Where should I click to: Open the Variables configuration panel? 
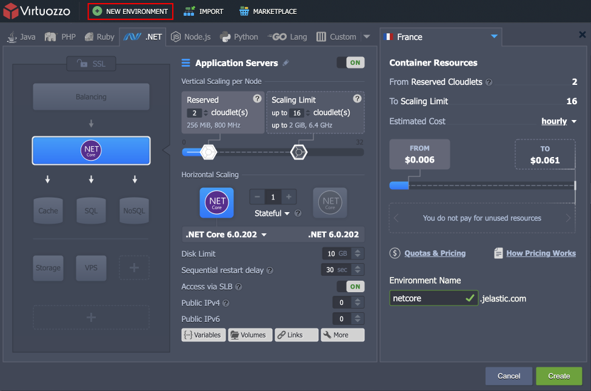(x=203, y=335)
